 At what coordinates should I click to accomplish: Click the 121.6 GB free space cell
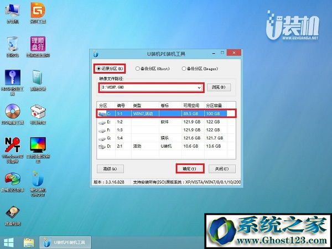pos(192,138)
